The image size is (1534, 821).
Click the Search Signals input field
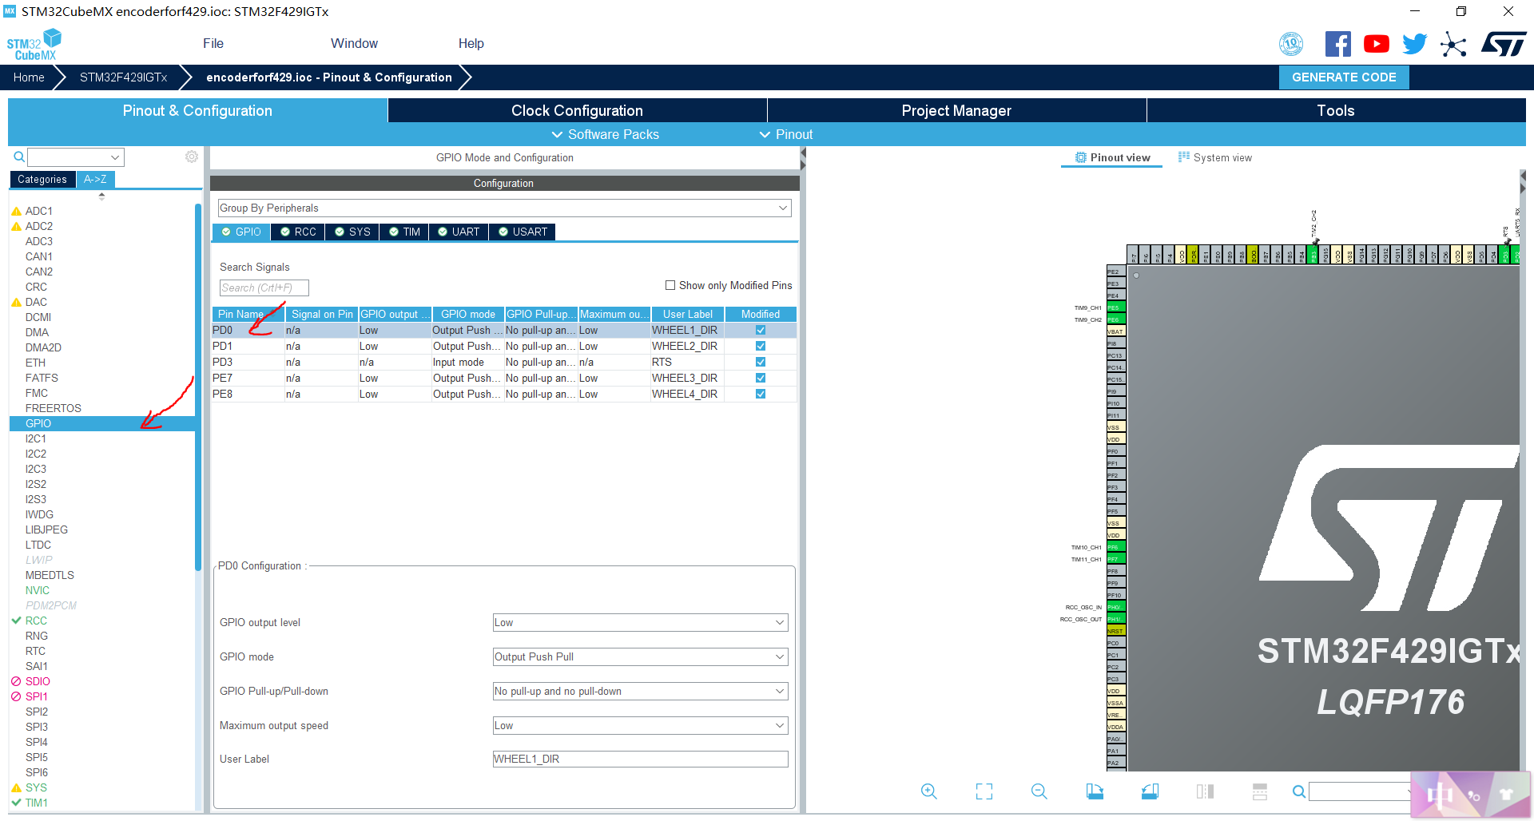coord(264,288)
